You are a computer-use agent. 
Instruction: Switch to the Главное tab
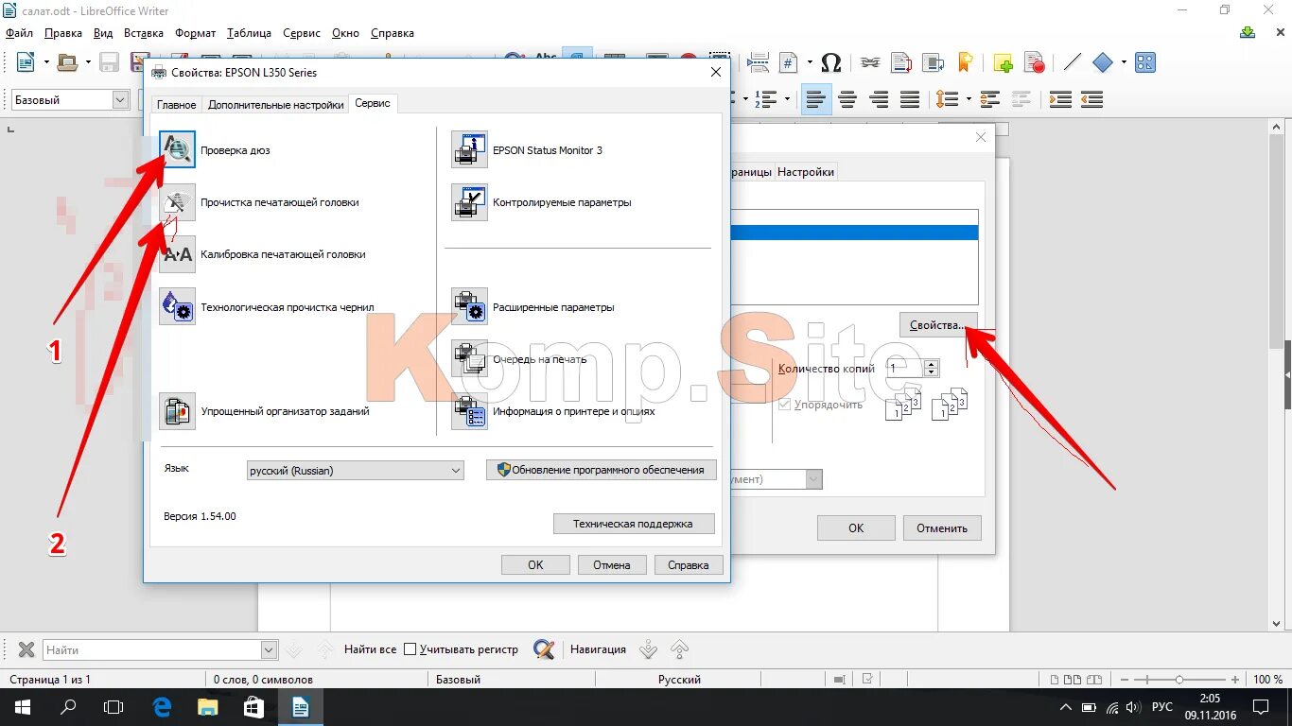(177, 105)
